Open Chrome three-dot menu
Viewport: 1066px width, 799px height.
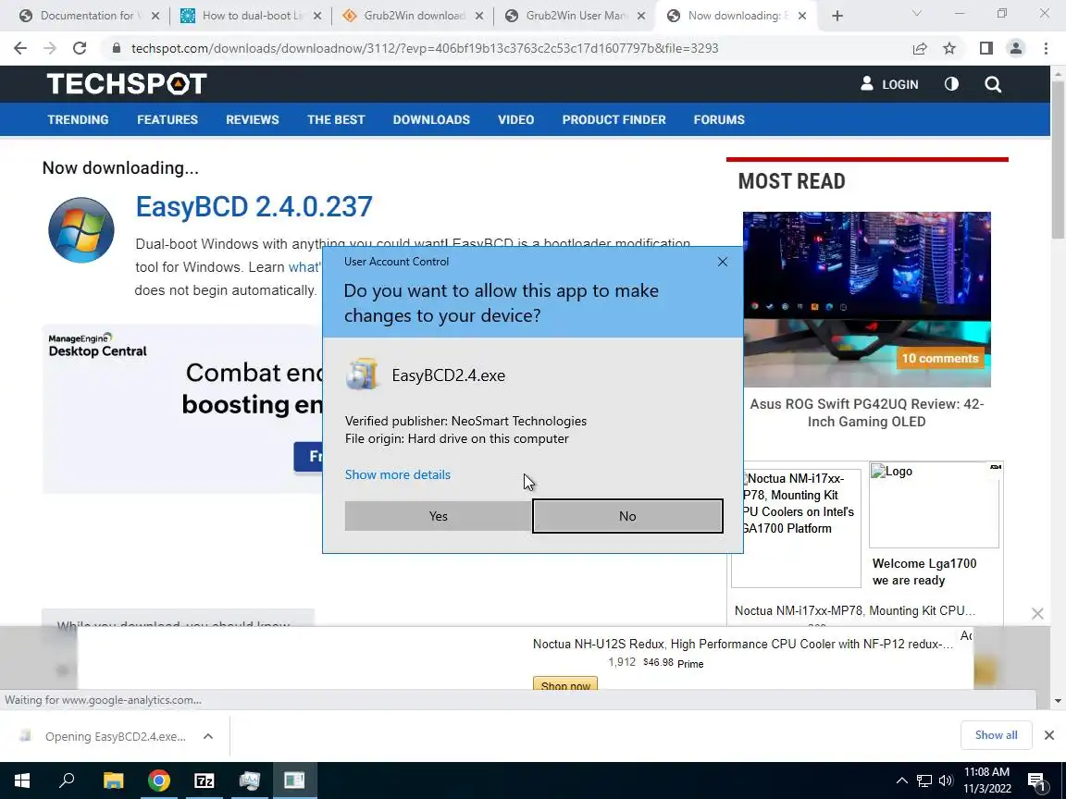[x=1046, y=48]
